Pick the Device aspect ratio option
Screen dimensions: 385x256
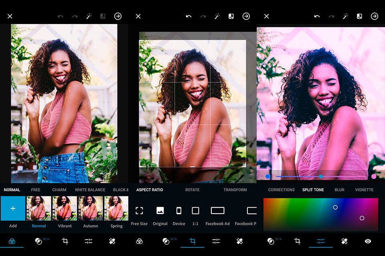click(x=179, y=211)
